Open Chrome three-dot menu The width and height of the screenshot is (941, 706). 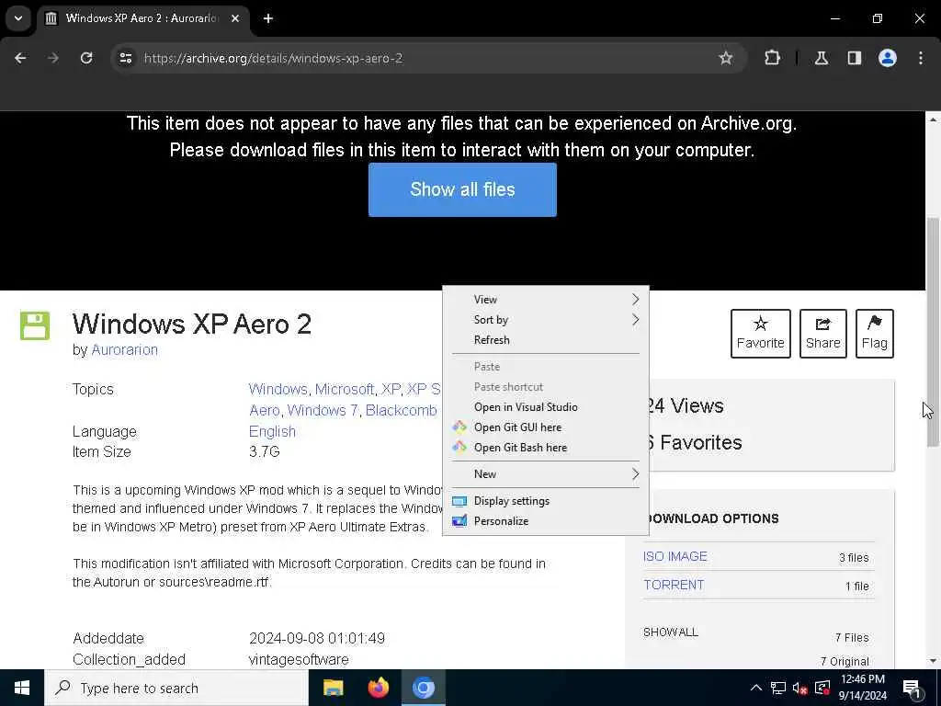pyautogui.click(x=921, y=58)
